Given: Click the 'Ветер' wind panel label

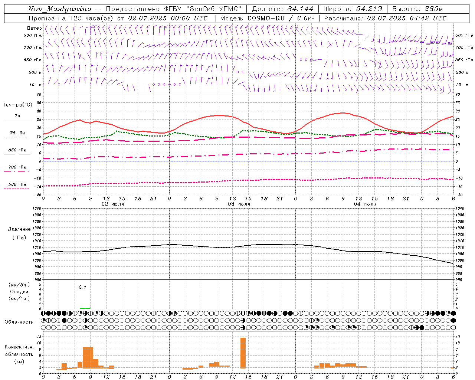Looking at the screenshot, I should 34,28.
